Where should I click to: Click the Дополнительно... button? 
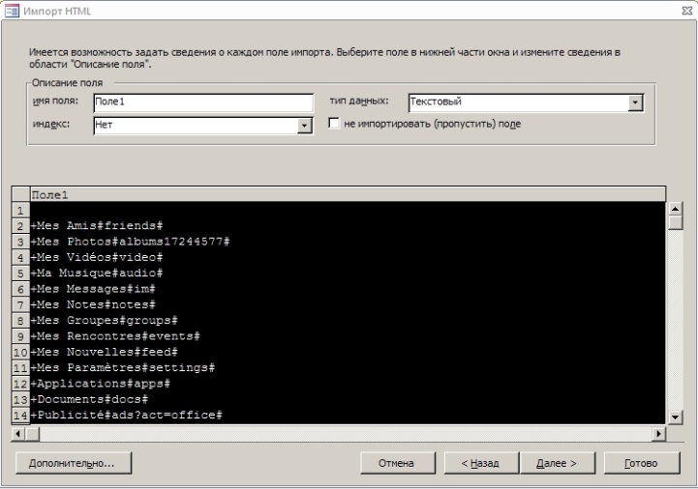click(74, 463)
